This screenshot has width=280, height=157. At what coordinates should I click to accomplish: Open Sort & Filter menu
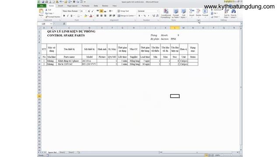(227, 14)
